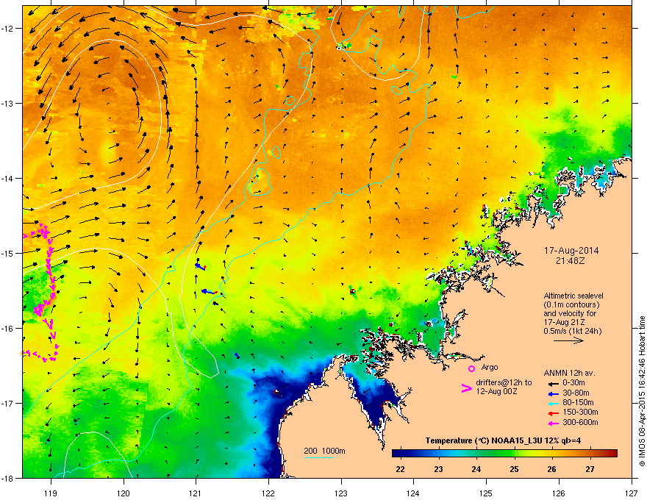This screenshot has width=647, height=500.
Task: Click the '0-30m' depth label
Action: (x=573, y=383)
